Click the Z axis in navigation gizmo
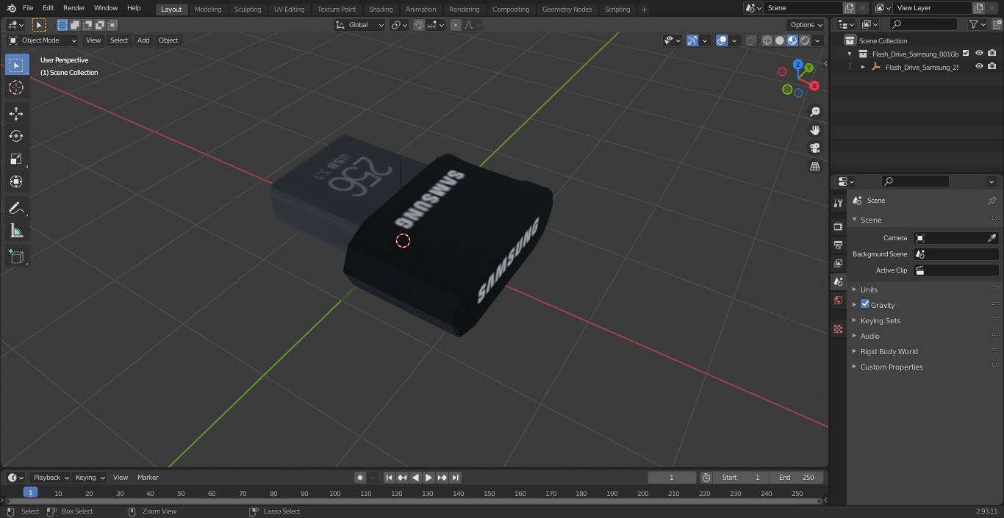The width and height of the screenshot is (1004, 518). pos(797,65)
